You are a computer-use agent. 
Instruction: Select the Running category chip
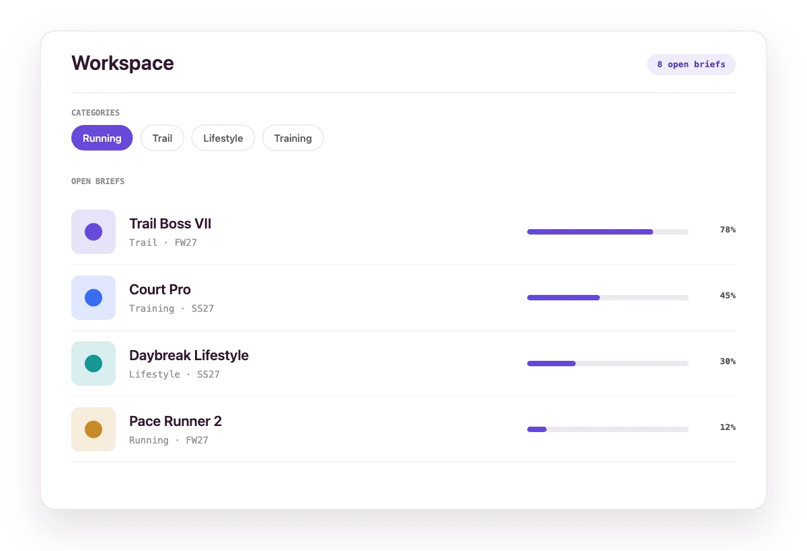click(x=102, y=138)
